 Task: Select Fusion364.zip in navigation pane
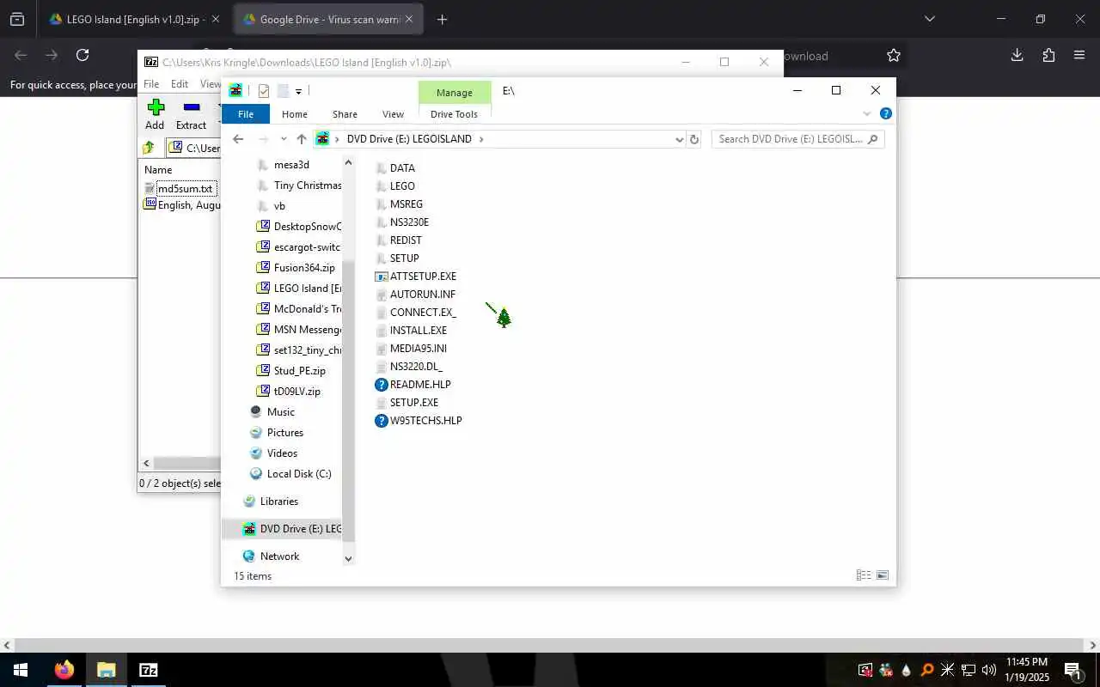[x=304, y=268]
